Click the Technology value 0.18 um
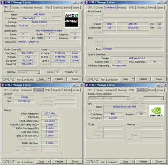Image resolution: width=168 pixels, height=165 pixels. point(24,26)
